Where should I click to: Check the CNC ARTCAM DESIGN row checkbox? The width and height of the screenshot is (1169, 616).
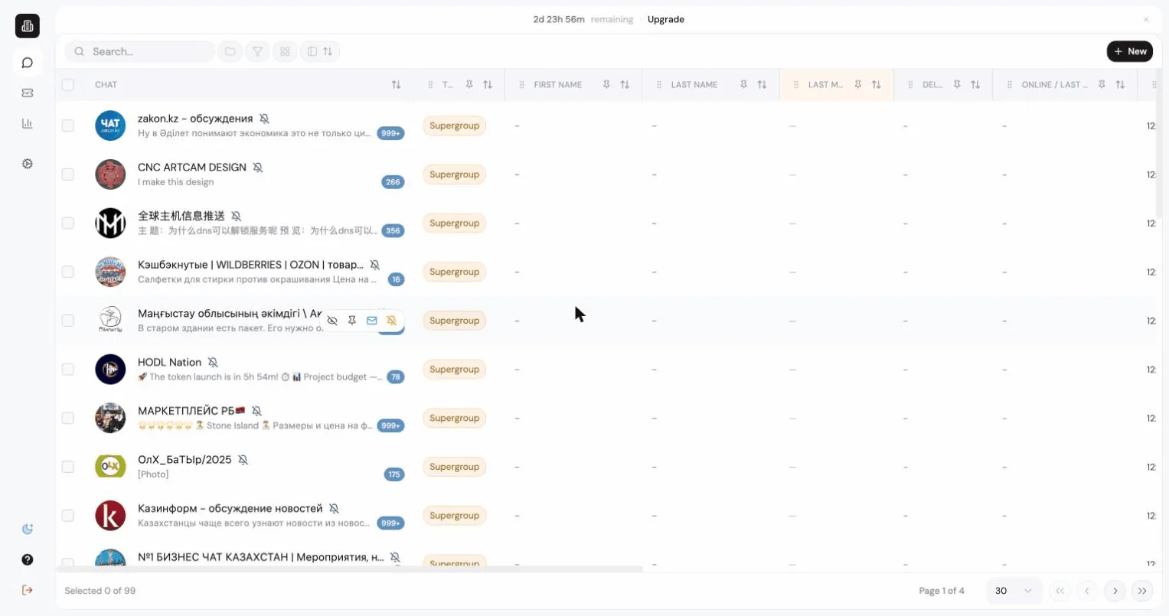[68, 174]
